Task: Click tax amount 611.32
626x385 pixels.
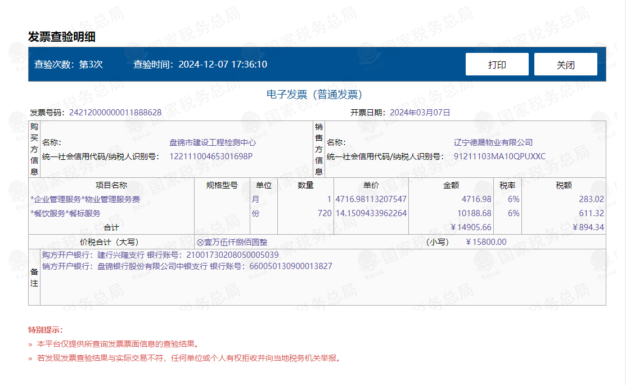Action: (x=591, y=213)
